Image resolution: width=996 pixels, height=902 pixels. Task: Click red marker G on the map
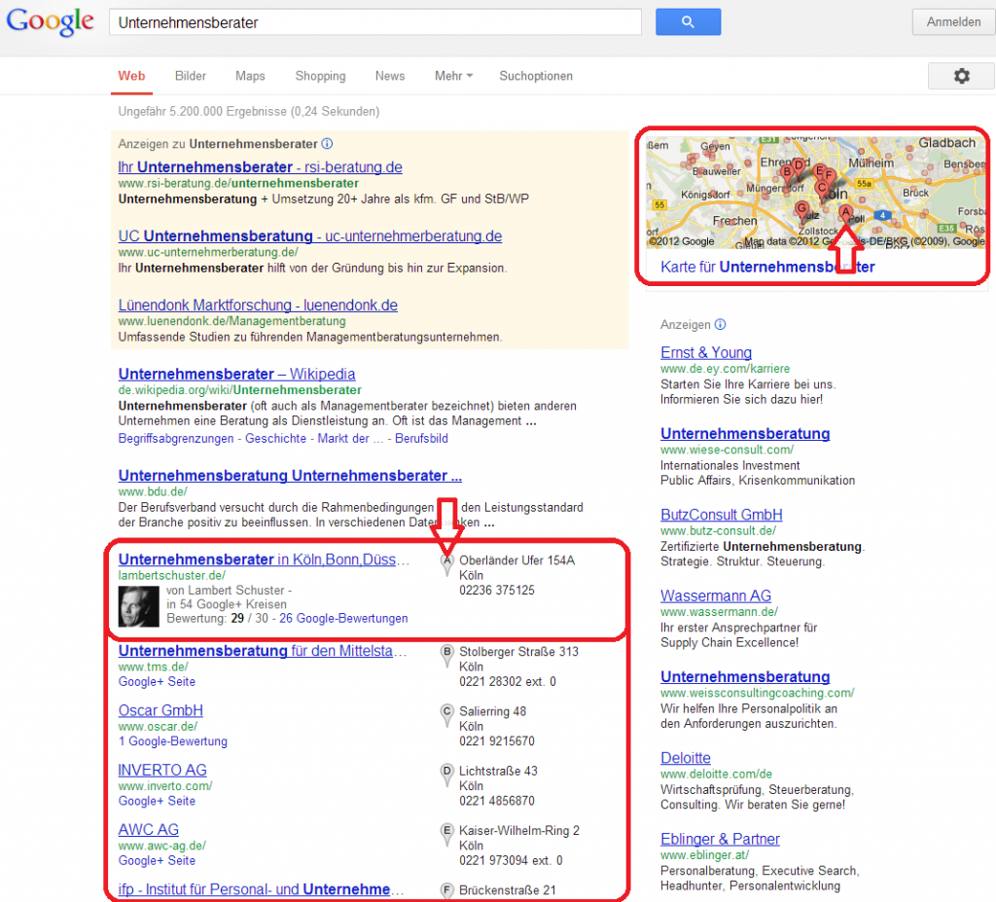pos(801,210)
